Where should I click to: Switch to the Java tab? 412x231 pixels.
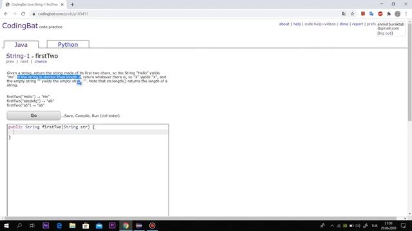(x=21, y=44)
